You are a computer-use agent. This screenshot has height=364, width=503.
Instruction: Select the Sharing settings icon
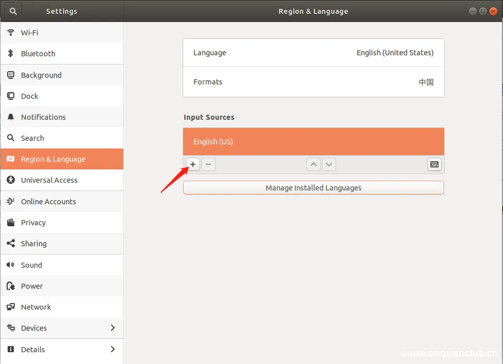tap(11, 243)
